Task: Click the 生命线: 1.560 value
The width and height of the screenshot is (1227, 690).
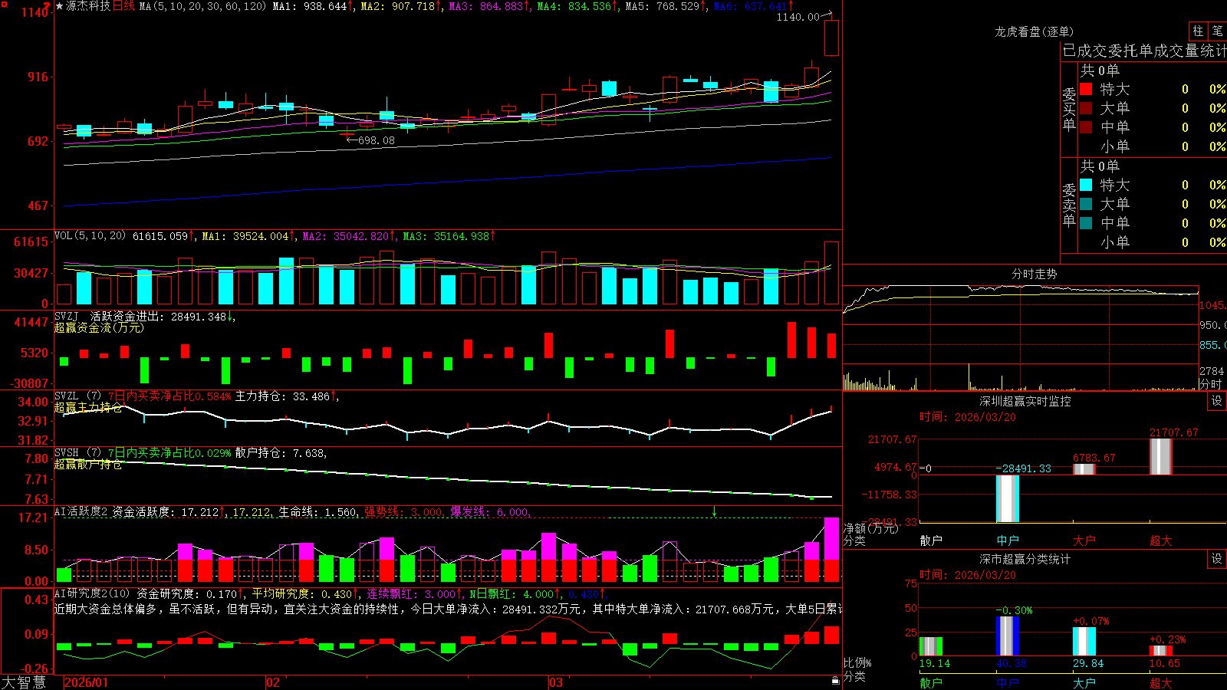Action: click(x=317, y=512)
